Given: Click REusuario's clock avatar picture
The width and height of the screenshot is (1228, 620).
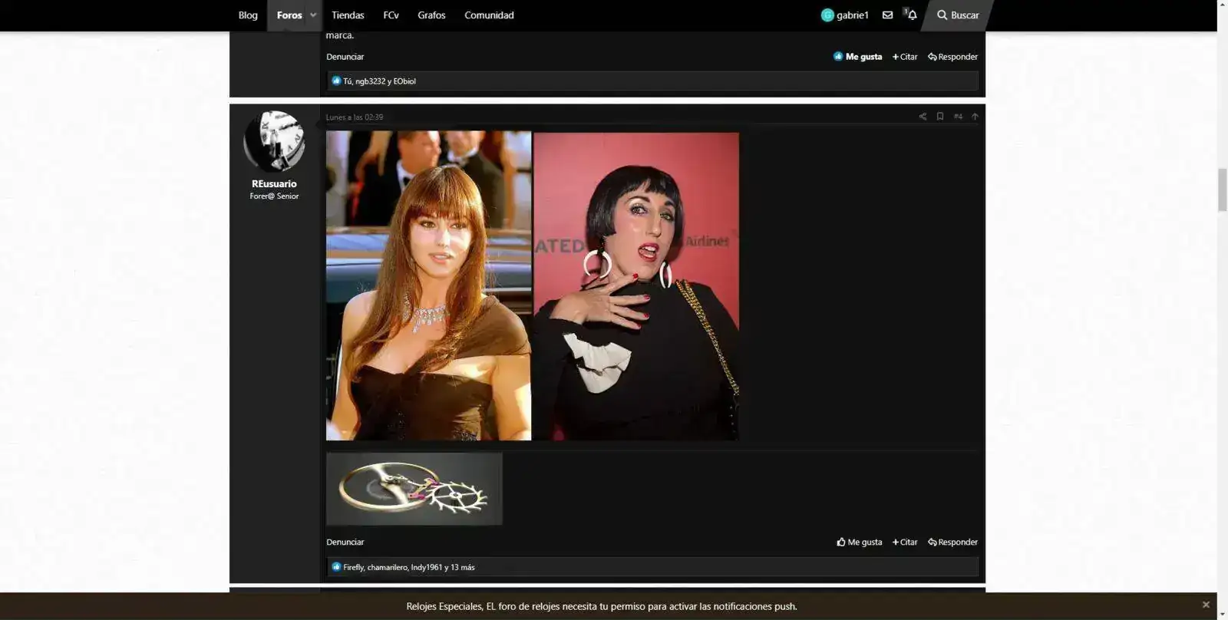Looking at the screenshot, I should coord(274,142).
